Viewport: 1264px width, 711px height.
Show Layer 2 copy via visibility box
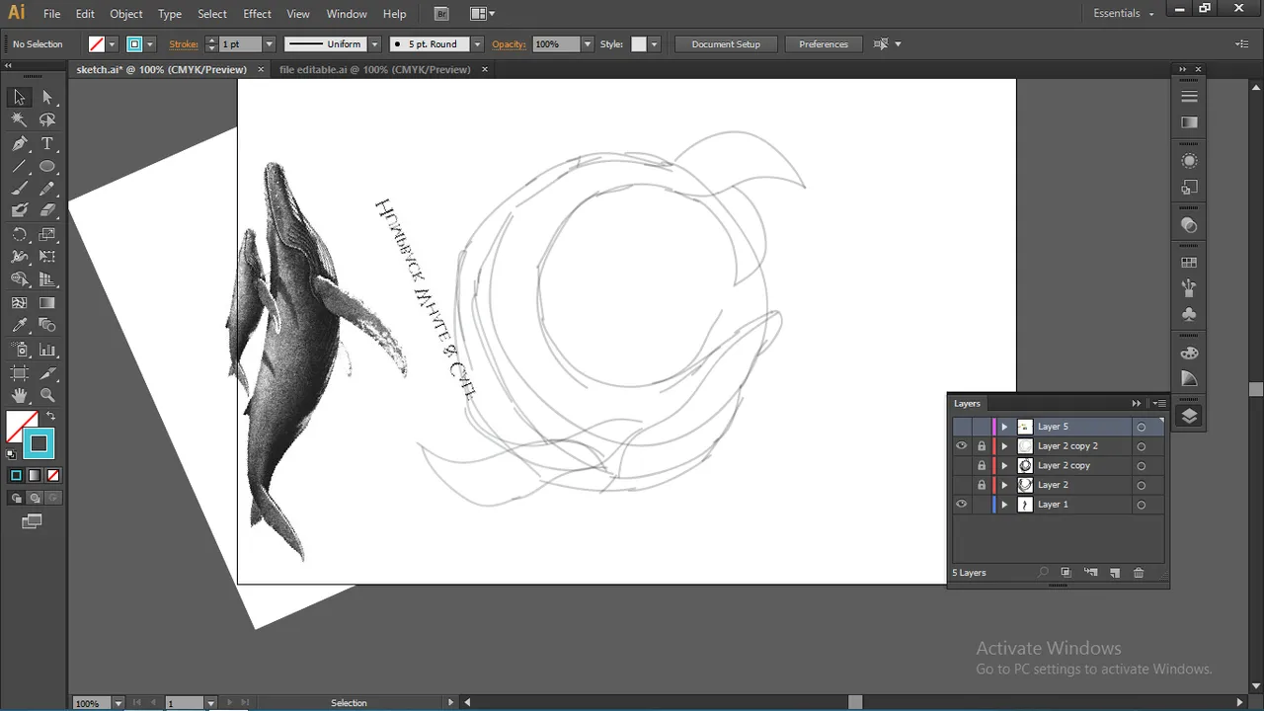point(961,466)
